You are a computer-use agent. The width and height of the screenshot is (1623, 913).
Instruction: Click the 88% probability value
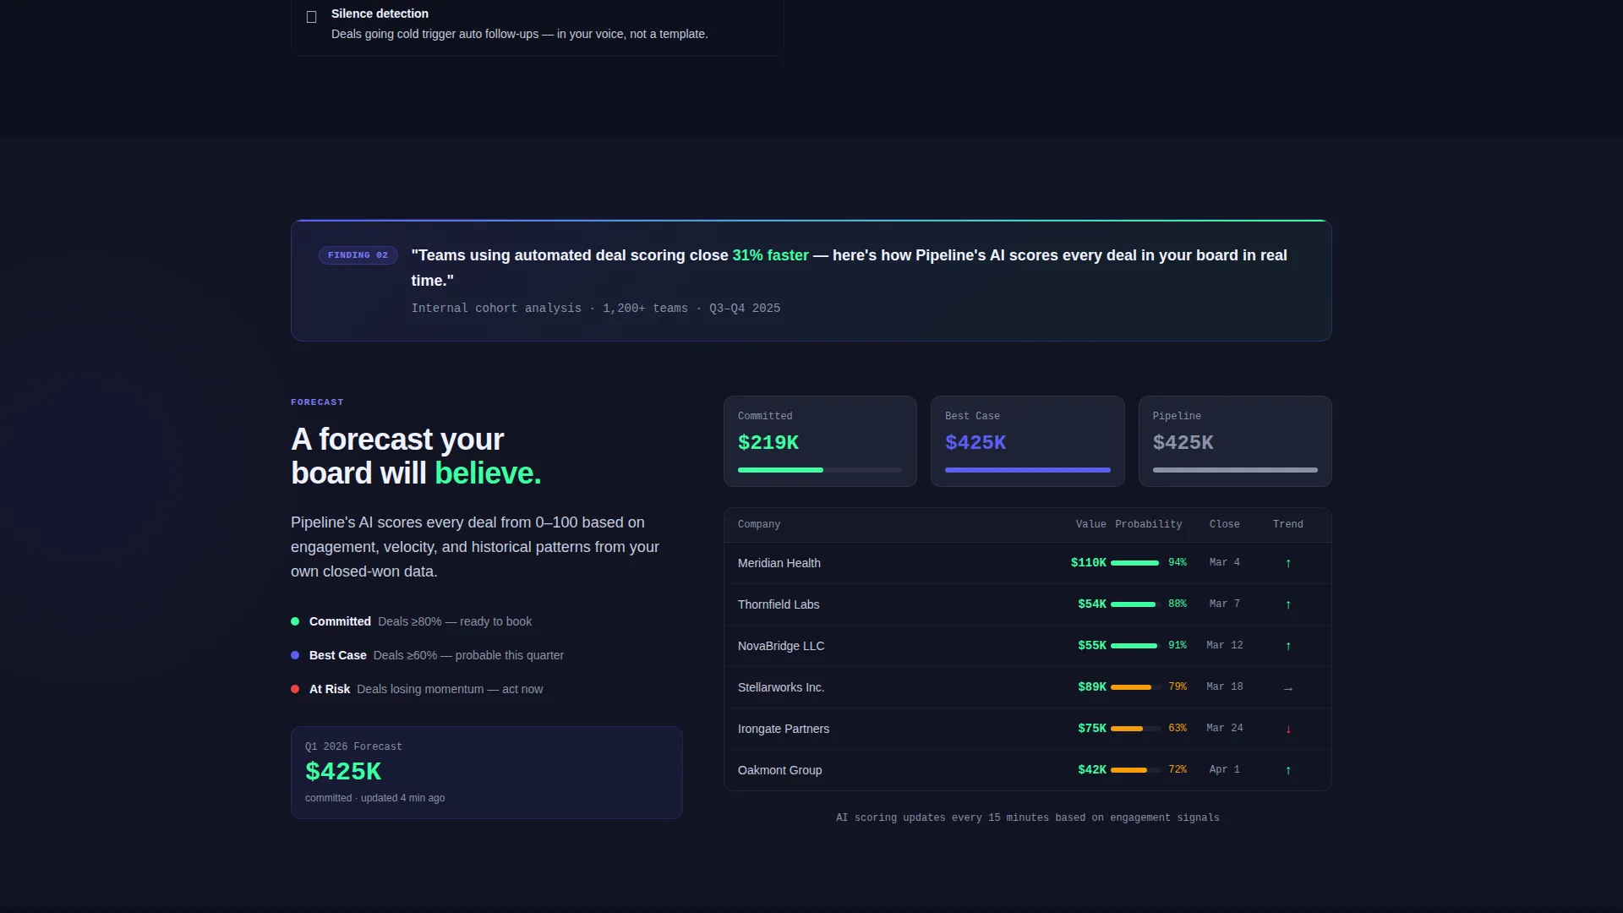click(x=1178, y=604)
